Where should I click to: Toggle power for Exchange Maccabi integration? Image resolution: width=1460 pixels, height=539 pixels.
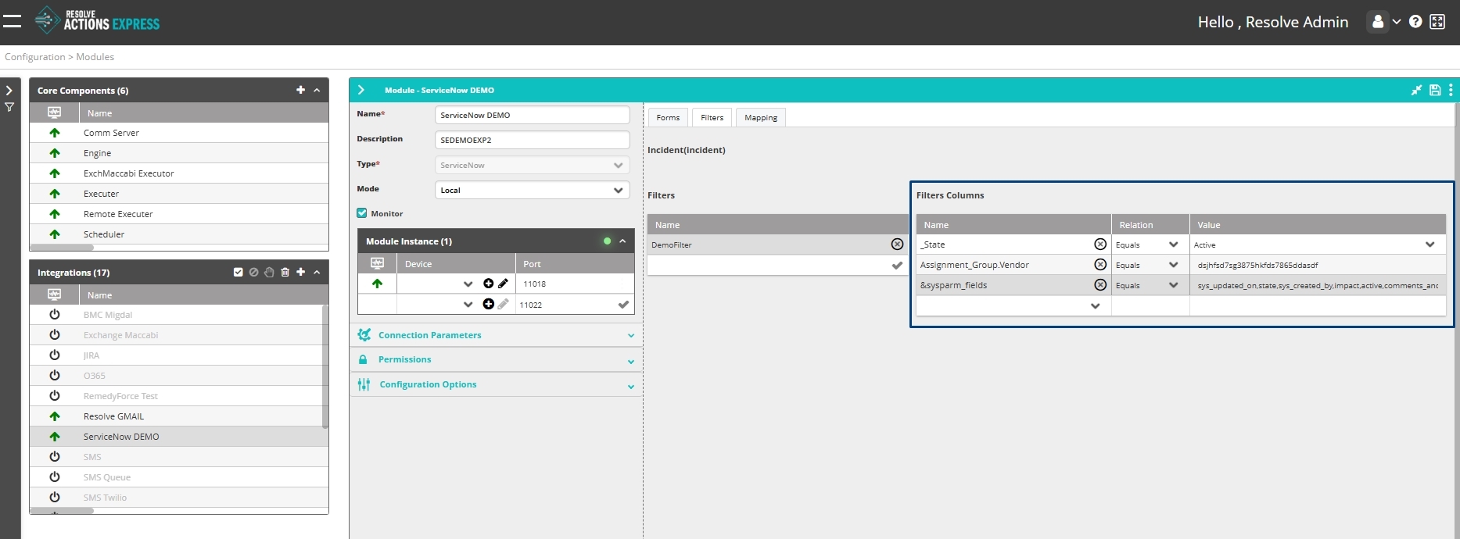coord(55,335)
